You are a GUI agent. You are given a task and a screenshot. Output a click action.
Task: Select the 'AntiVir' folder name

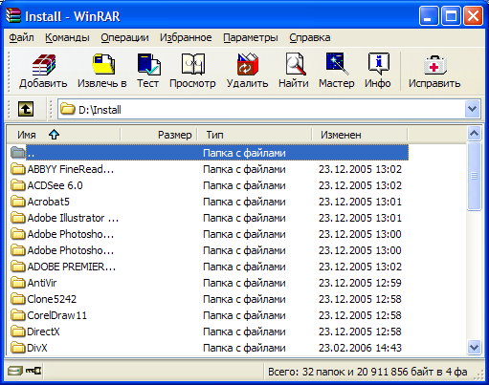point(42,283)
